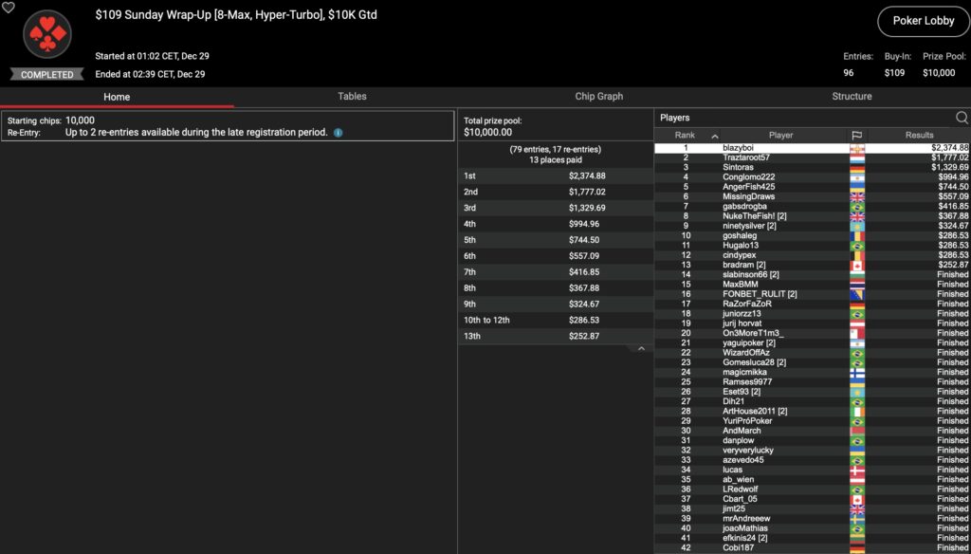
Task: Open the Chip Graph tab
Action: tap(598, 97)
